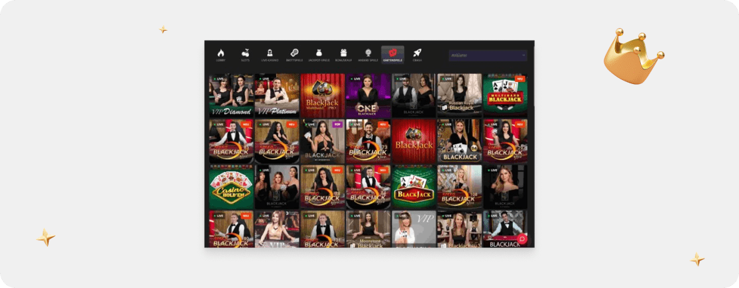Open the Blackjack Multihand PRO game
Screen dimensions: 739x288
point(322,95)
